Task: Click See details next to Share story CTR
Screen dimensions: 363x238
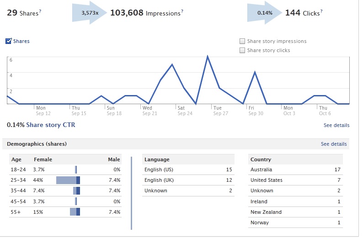Action: tap(336, 125)
